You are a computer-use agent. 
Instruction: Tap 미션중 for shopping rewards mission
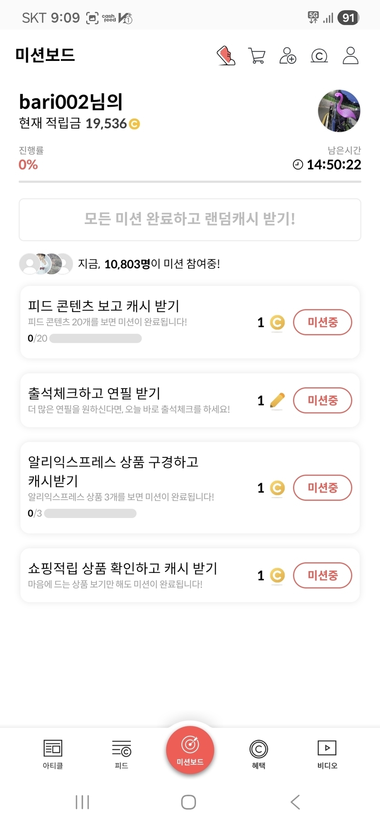tap(322, 575)
